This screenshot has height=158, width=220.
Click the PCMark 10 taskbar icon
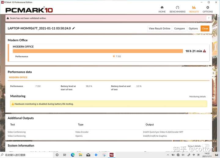(112, 155)
